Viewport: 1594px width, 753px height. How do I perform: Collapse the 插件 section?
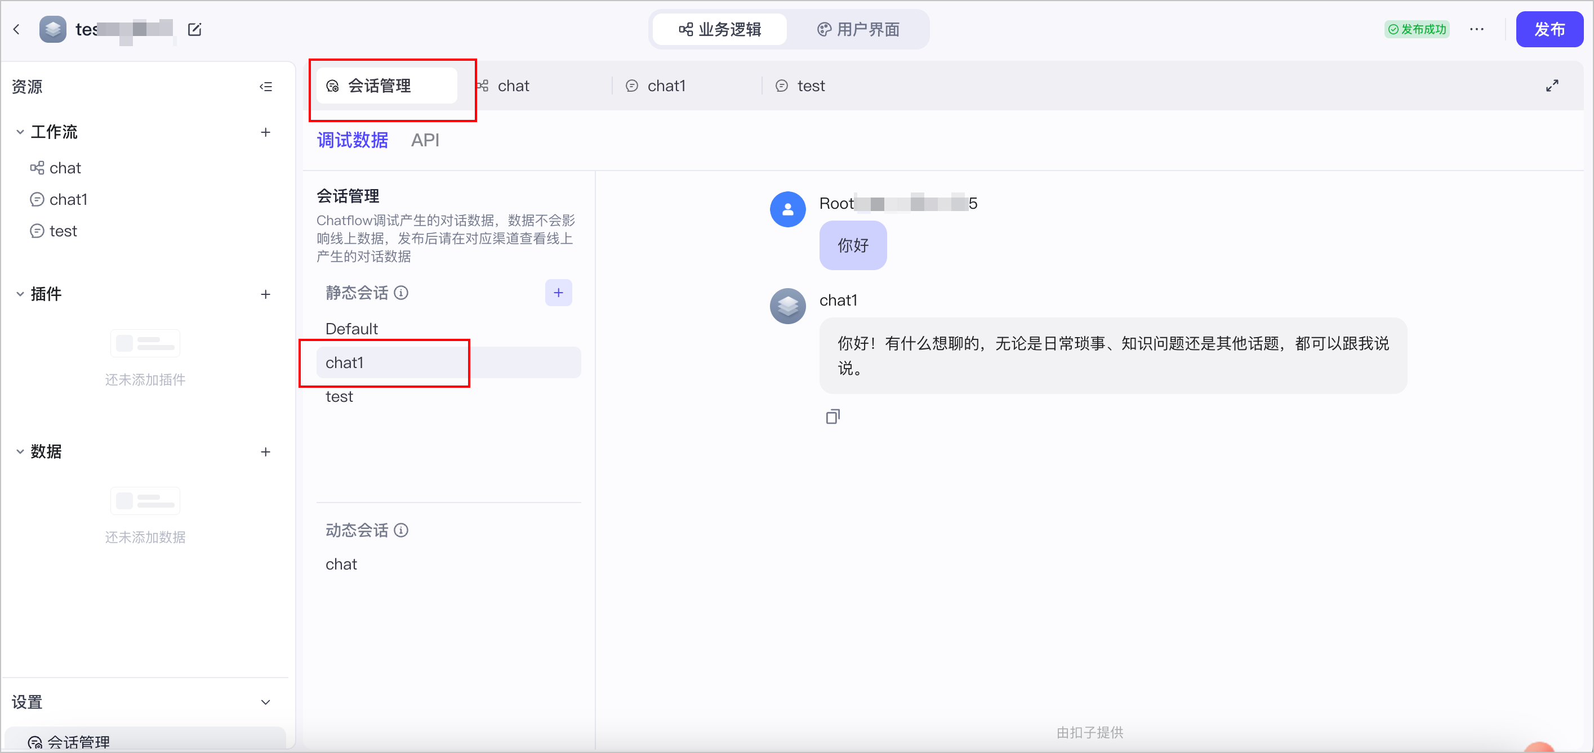(20, 294)
